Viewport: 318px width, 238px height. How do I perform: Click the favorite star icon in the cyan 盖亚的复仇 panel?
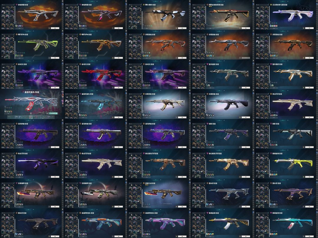tap(113, 117)
